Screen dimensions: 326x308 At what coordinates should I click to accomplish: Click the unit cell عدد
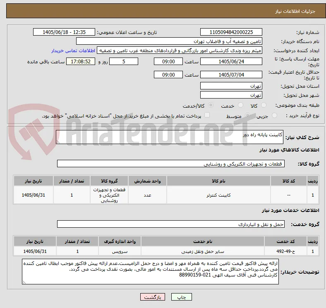[147, 195]
